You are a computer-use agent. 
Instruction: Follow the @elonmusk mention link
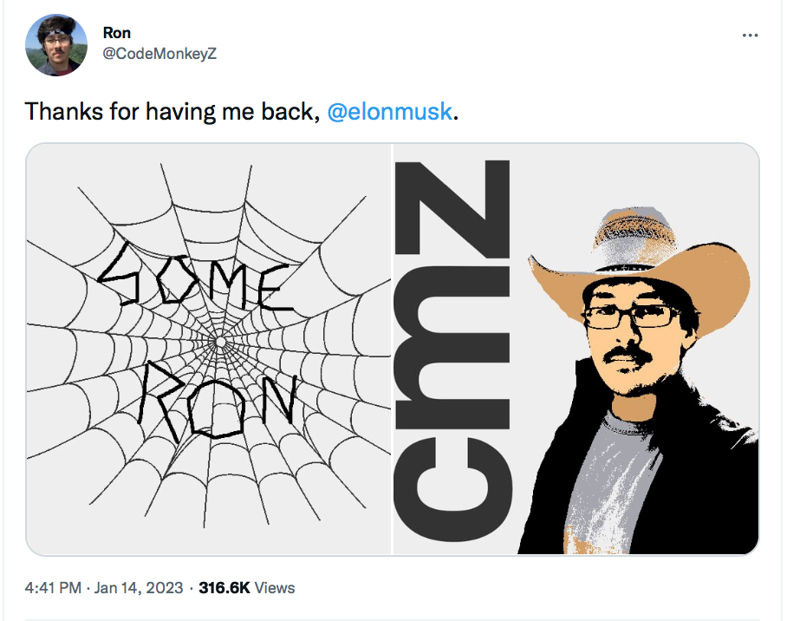pos(389,111)
